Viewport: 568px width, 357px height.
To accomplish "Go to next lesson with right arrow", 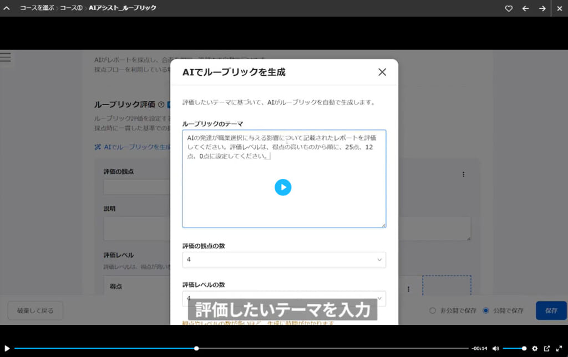I will pyautogui.click(x=542, y=8).
